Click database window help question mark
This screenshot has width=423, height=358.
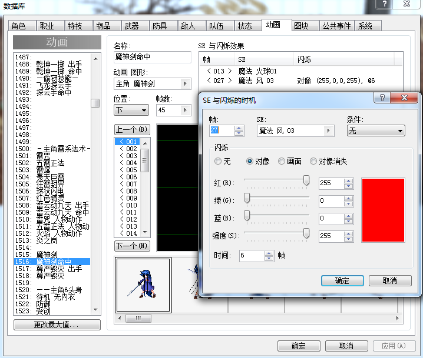click(385, 4)
